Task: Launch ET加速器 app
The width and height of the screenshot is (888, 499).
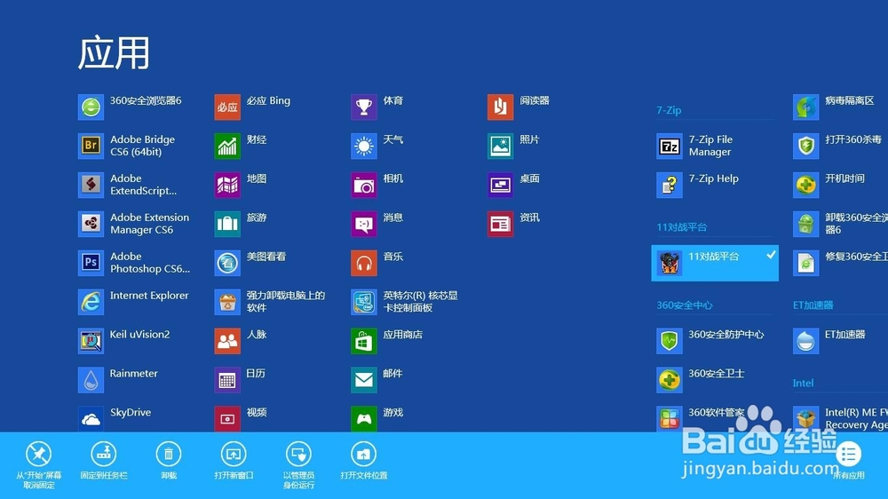Action: (806, 341)
